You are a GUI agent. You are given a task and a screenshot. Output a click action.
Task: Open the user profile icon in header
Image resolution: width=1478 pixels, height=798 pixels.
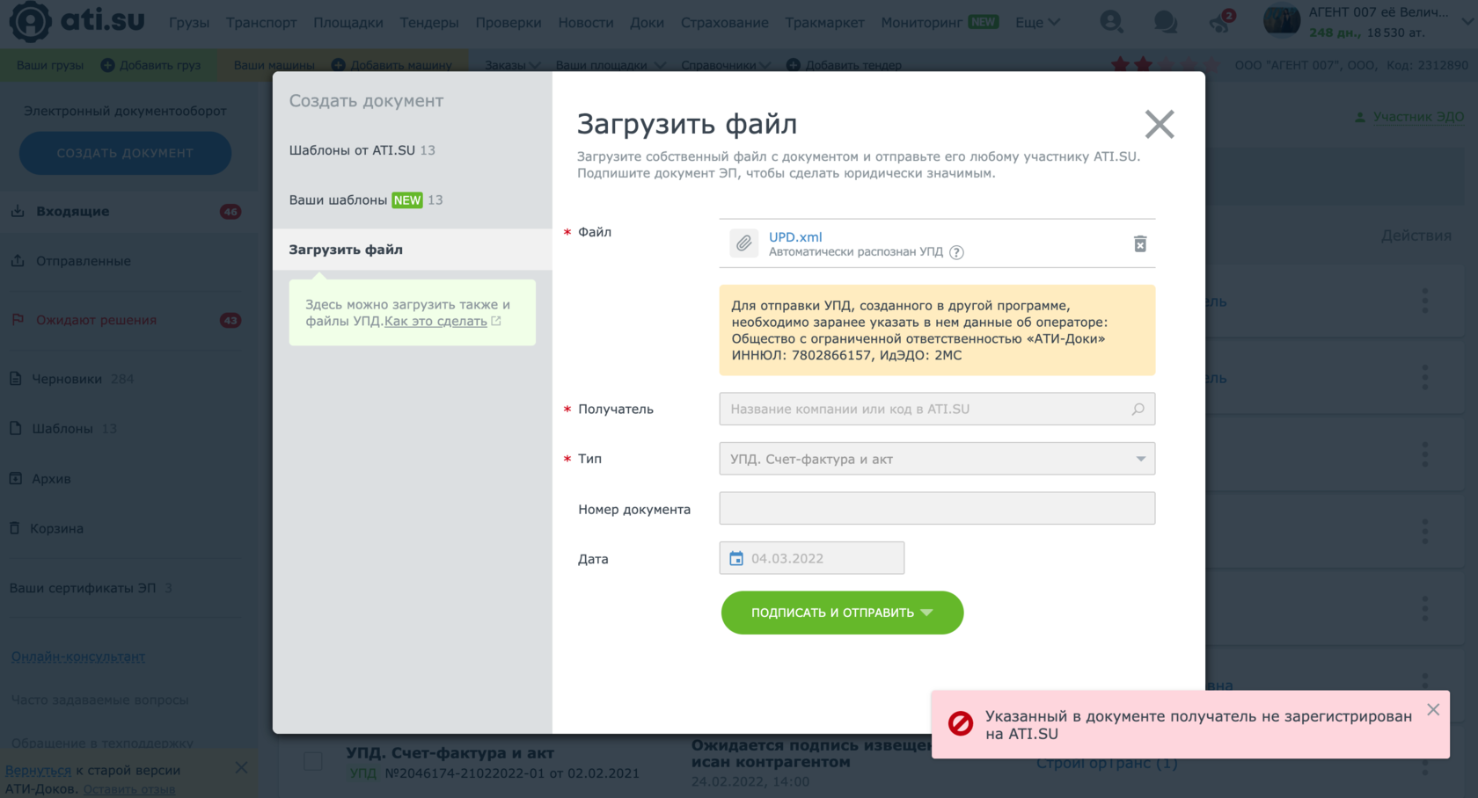pyautogui.click(x=1111, y=22)
